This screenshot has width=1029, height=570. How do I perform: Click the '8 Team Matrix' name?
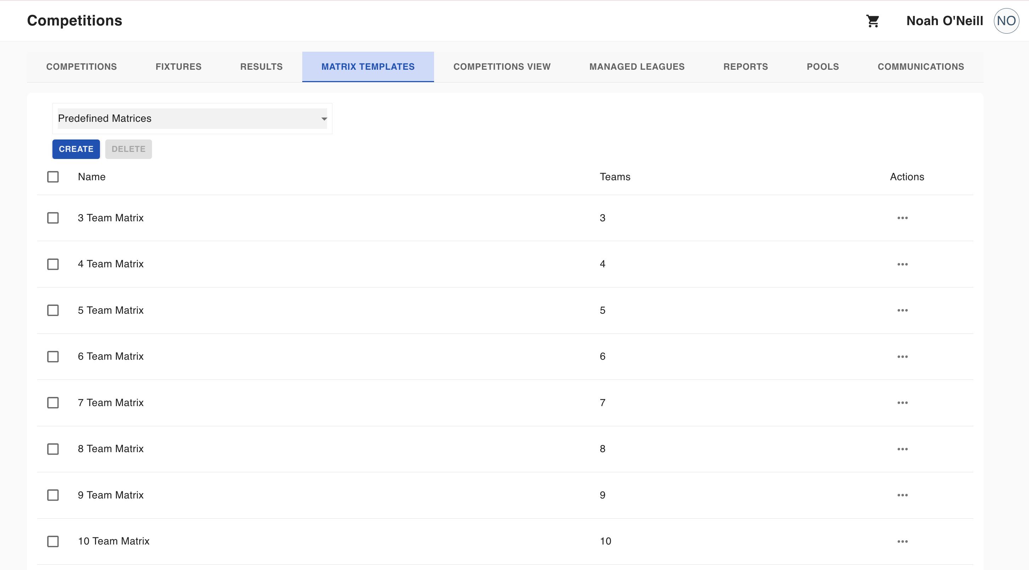[x=111, y=449]
